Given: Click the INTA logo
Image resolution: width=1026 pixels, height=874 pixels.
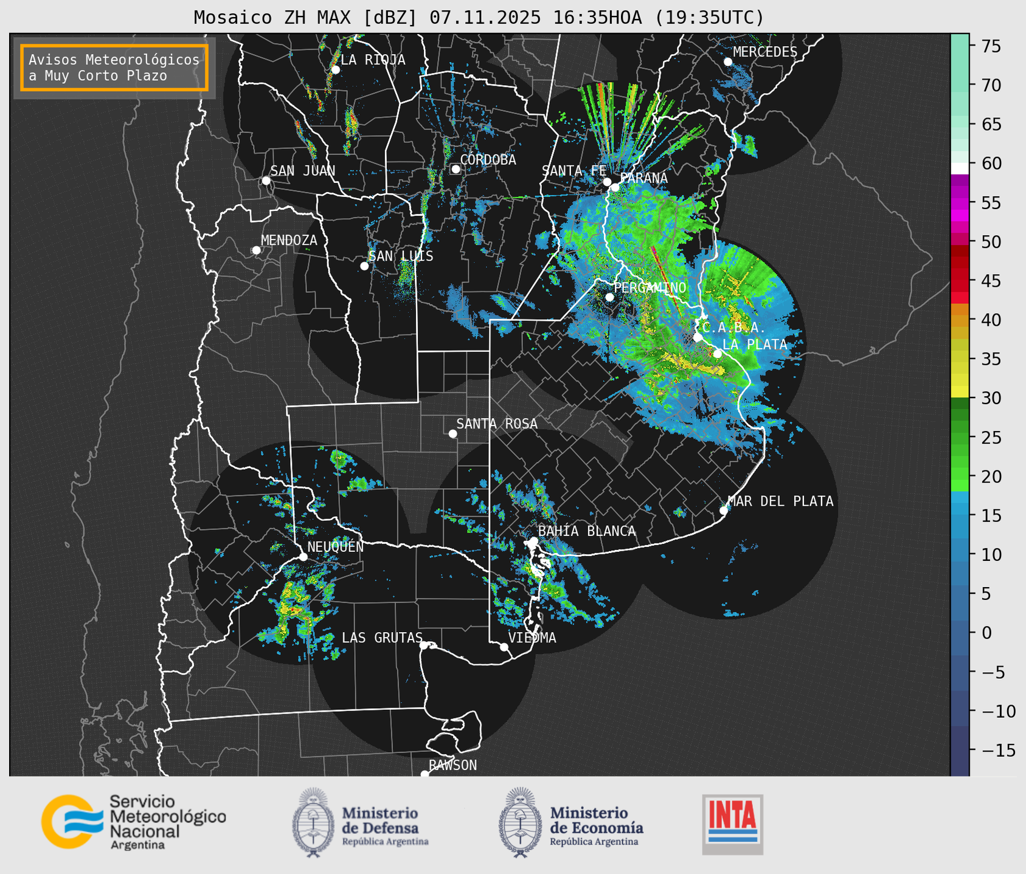Looking at the screenshot, I should point(733,824).
